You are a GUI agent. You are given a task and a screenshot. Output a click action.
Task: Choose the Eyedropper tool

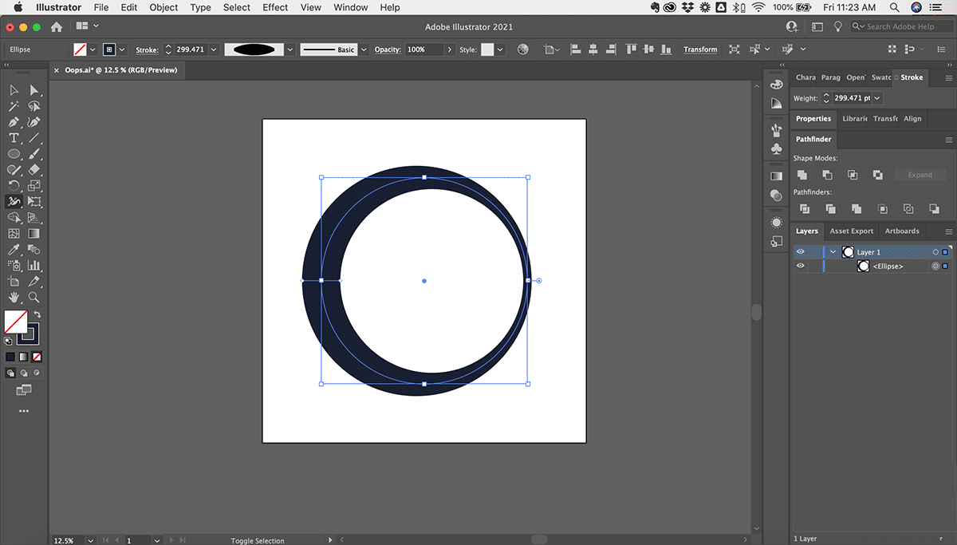click(14, 250)
